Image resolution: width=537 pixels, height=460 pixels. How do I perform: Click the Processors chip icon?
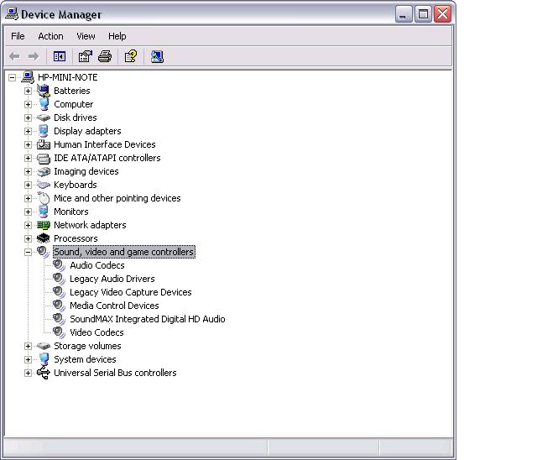[44, 238]
